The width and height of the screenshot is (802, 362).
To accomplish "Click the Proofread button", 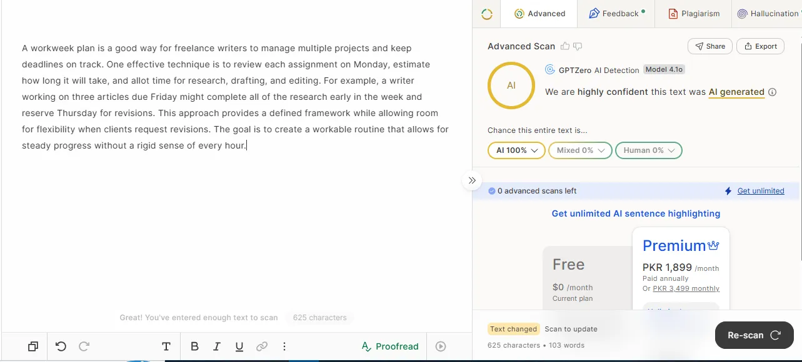I will click(x=390, y=346).
